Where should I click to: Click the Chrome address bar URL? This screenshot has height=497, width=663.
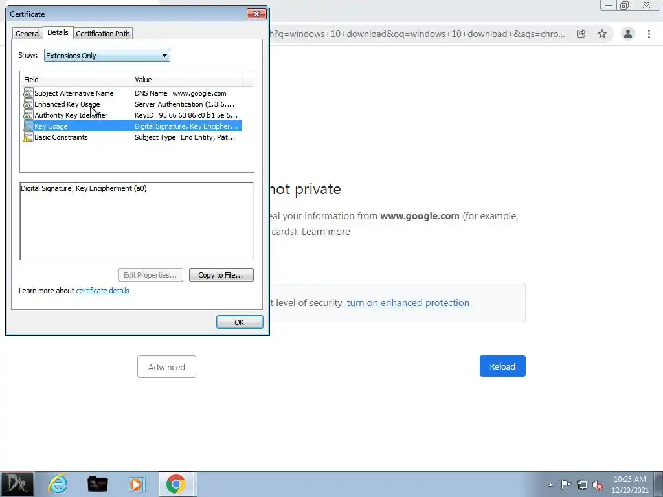coord(417,34)
